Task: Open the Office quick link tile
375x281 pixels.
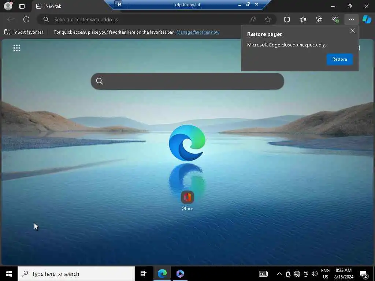Action: click(x=187, y=201)
